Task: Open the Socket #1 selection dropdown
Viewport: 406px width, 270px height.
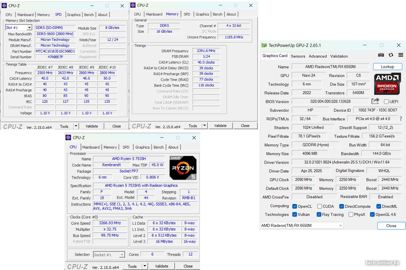Action: click(122, 254)
